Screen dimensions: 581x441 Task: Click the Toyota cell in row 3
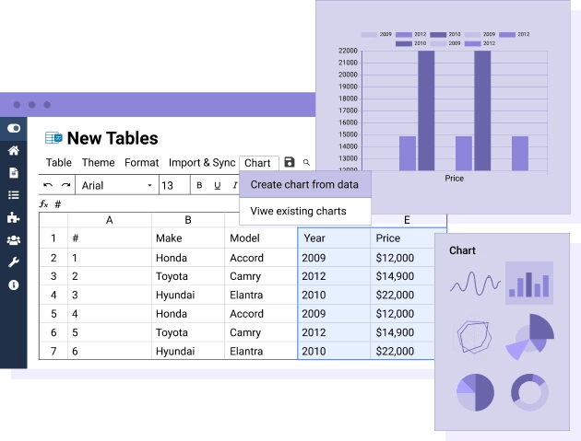[x=188, y=276]
